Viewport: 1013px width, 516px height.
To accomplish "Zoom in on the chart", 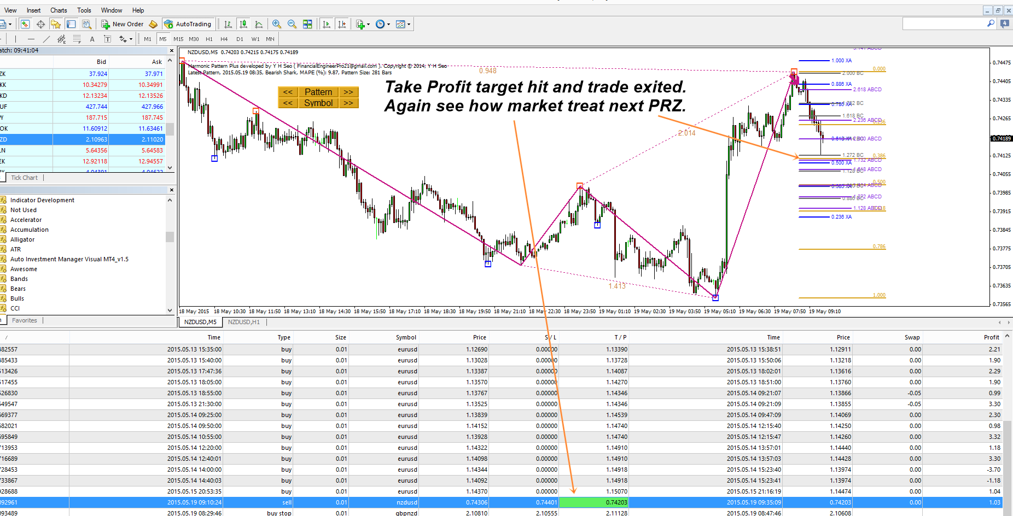I will (x=277, y=24).
